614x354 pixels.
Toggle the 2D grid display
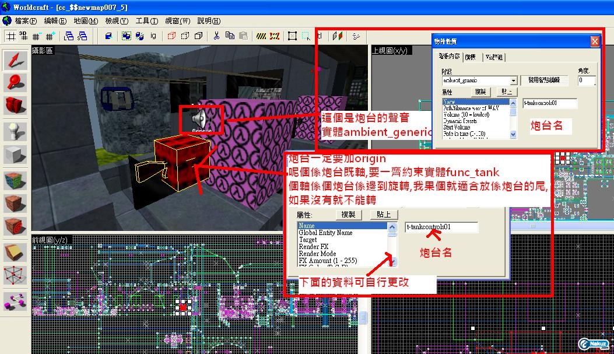coord(11,36)
